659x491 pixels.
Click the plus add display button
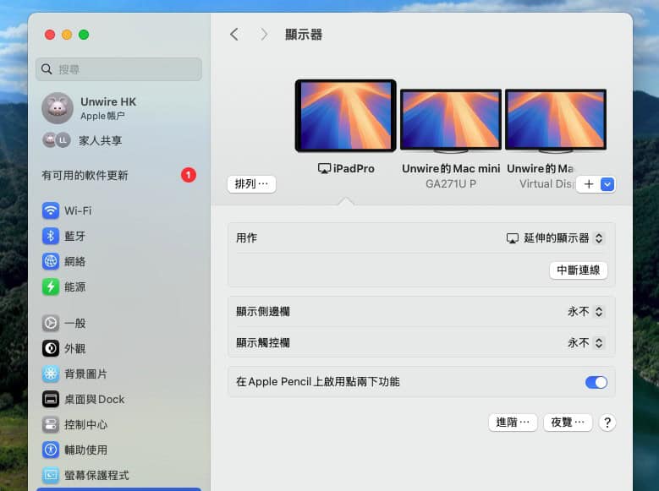[589, 184]
